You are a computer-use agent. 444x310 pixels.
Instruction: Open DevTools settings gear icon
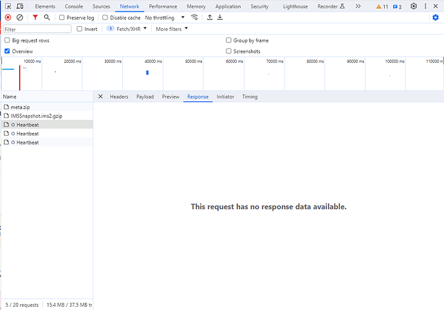coord(414,6)
